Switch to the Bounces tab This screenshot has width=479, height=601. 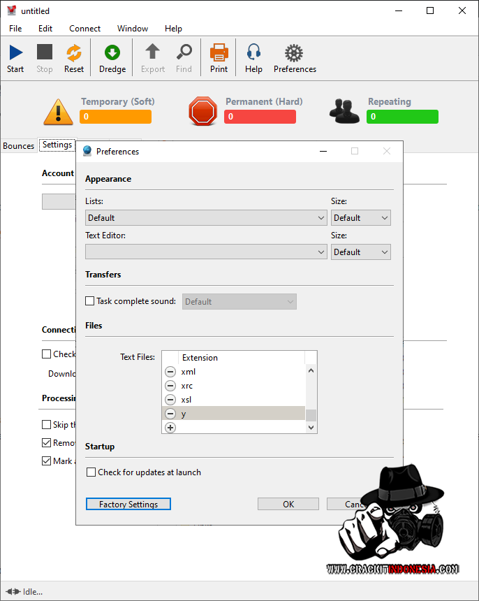[x=19, y=146]
